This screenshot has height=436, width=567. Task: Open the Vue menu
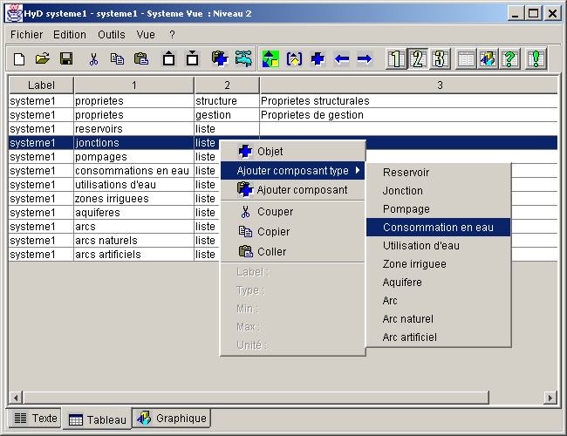coord(146,35)
